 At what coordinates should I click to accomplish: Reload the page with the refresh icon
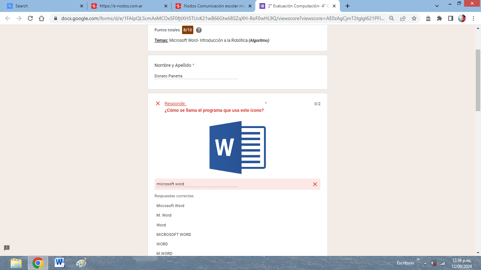pos(30,19)
